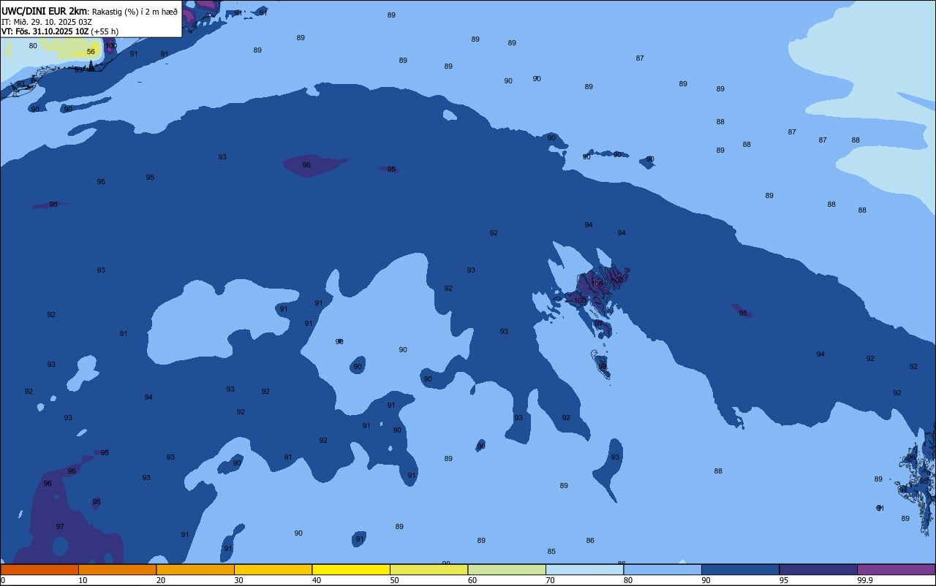The height and width of the screenshot is (586, 936).
Task: Click the '30' label on the legend scale
Action: tap(238, 580)
